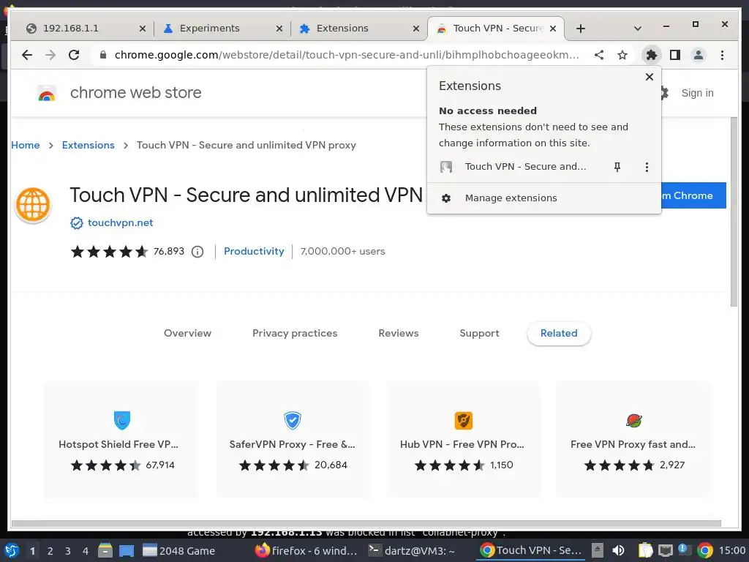Click the share page icon in address bar
This screenshot has width=749, height=562.
click(x=599, y=55)
